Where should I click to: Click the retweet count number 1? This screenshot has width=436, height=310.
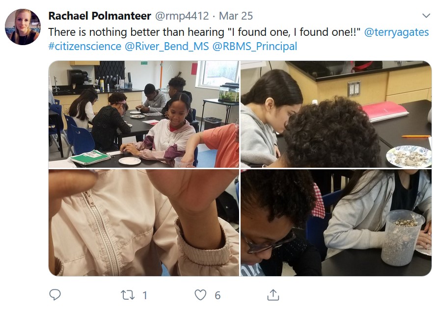click(144, 295)
